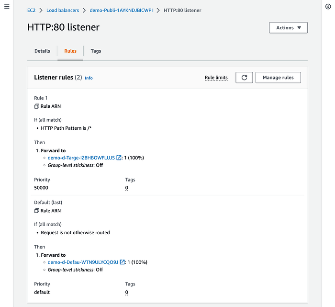Open external link icon for demo-d-Defau target group

pyautogui.click(x=123, y=262)
